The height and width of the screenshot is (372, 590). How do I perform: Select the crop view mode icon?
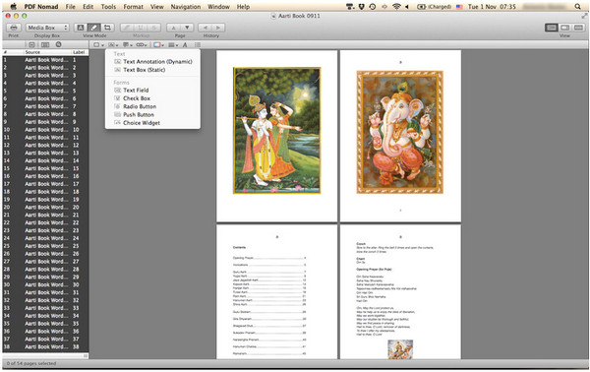click(107, 28)
